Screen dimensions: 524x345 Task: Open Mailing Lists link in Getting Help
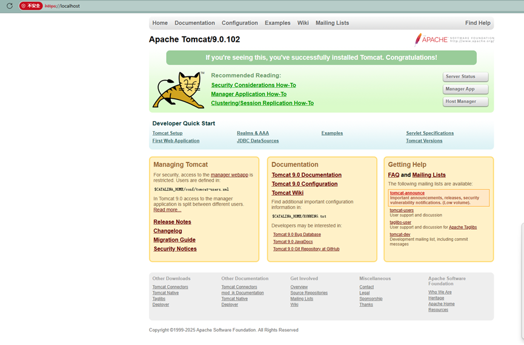coord(429,175)
